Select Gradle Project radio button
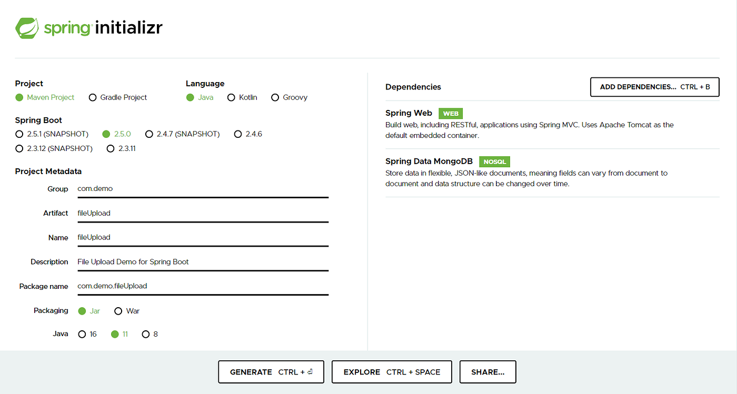Screen dimensions: 737x394 pos(93,97)
